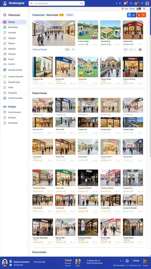The image size is (151, 269).
Task: Select the red circular icon in the highlighted sidebar item
Action: tap(5, 22)
